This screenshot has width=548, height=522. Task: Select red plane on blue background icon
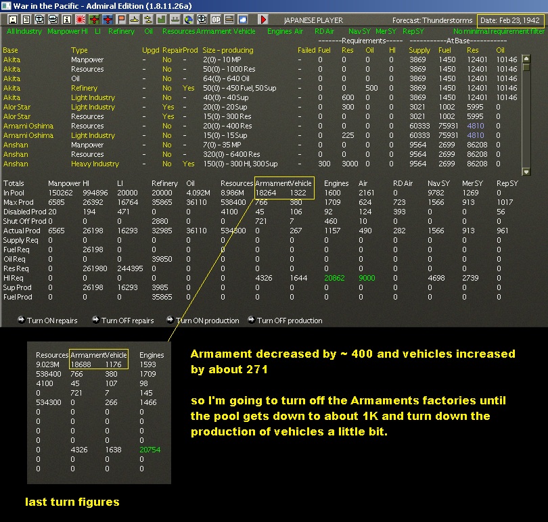pyautogui.click(x=108, y=20)
